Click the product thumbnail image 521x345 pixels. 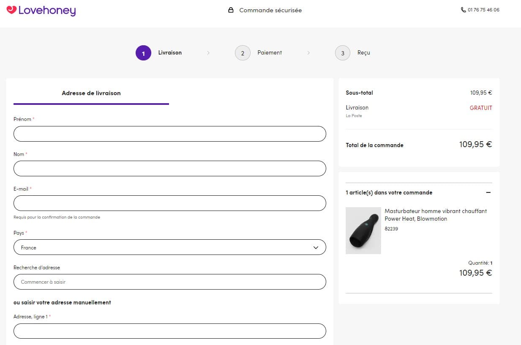tap(363, 230)
